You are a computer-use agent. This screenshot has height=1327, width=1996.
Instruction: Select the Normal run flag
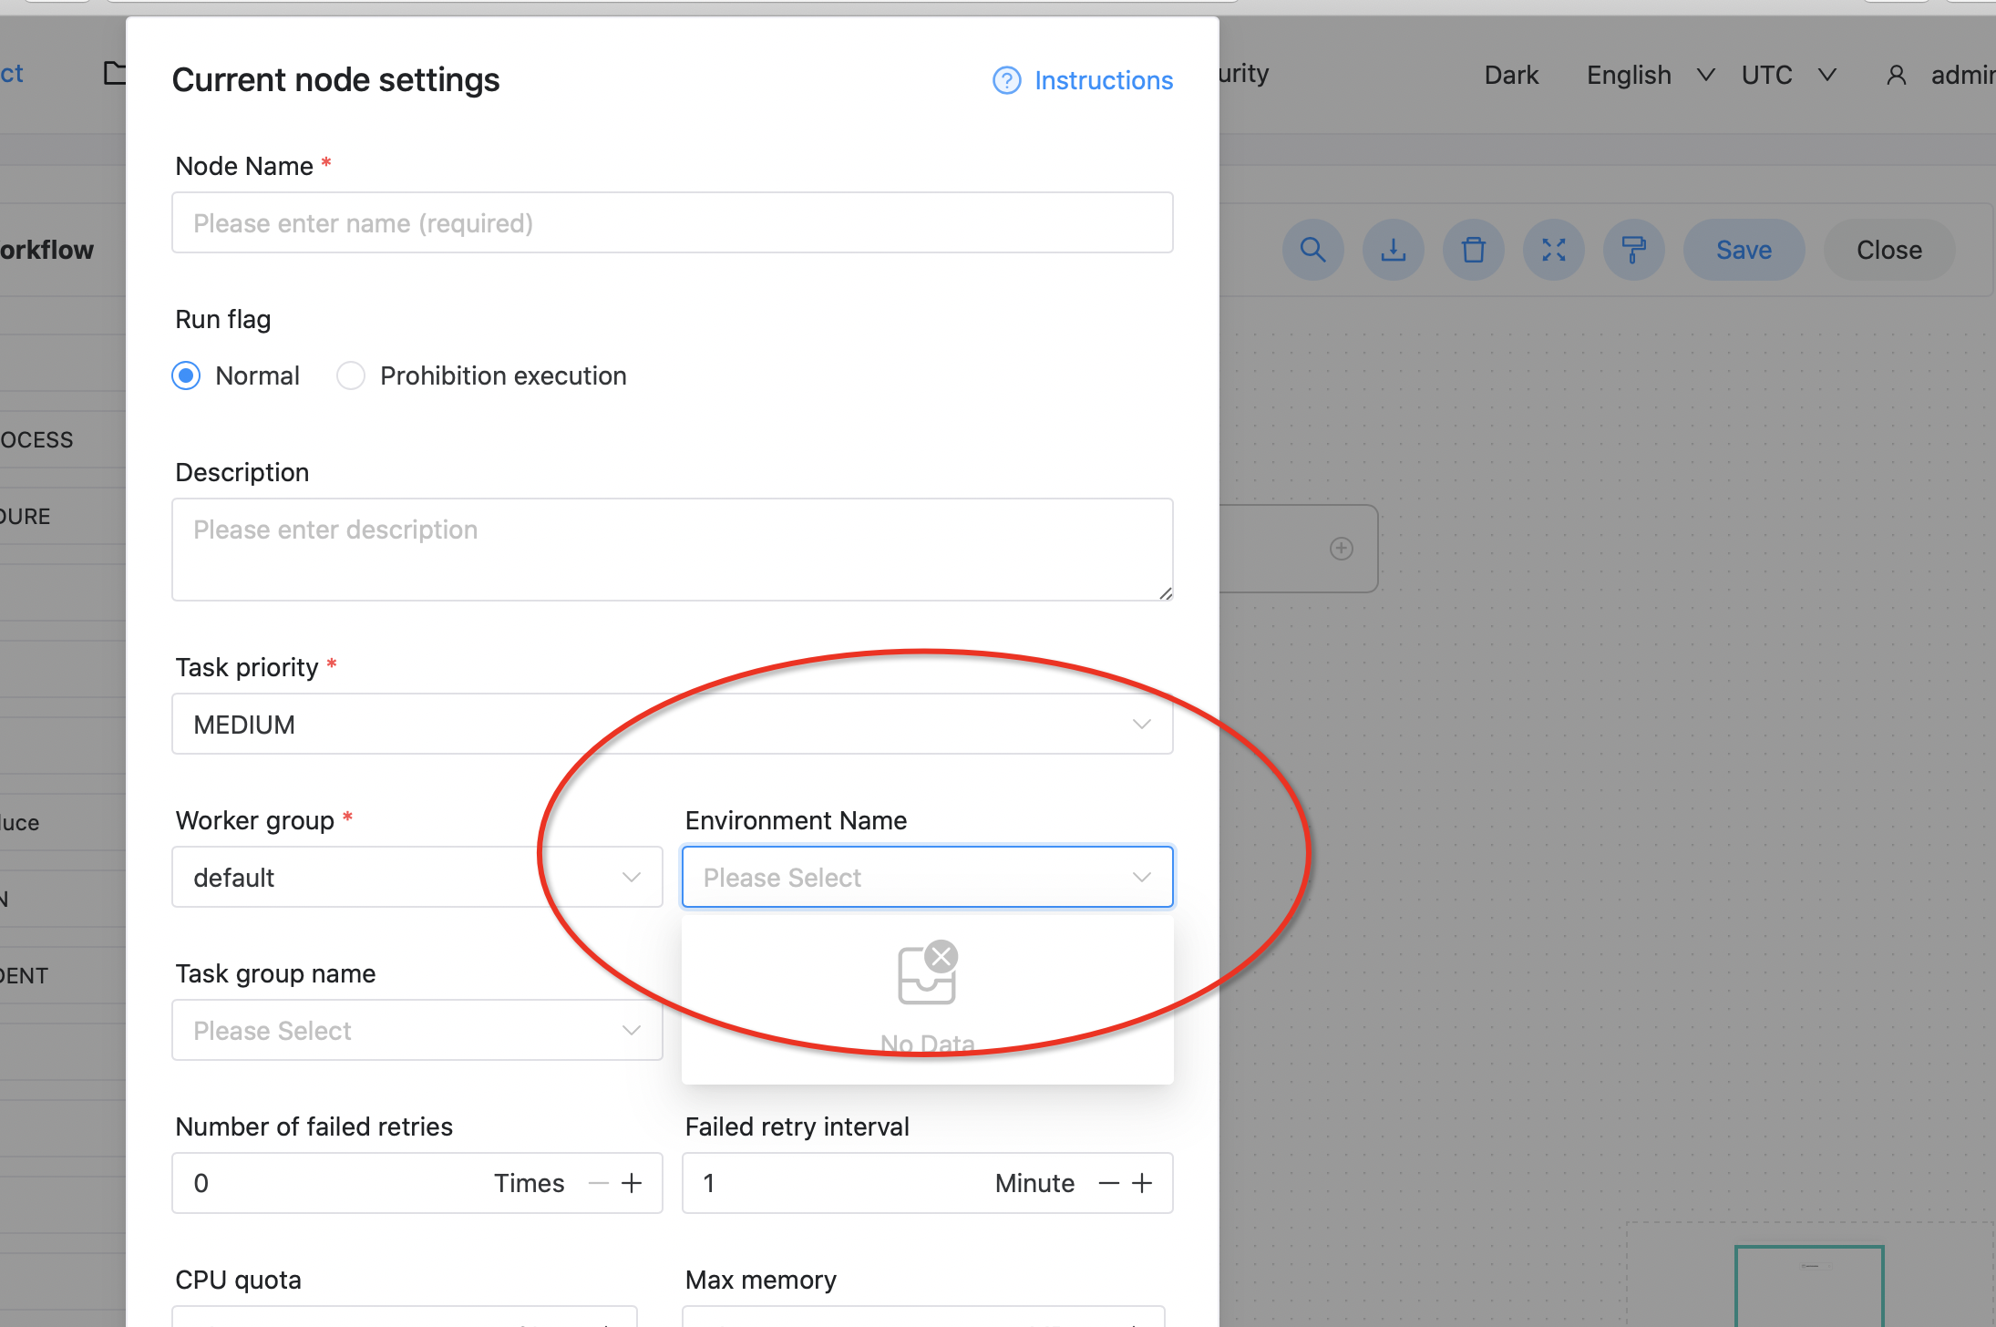coord(186,375)
